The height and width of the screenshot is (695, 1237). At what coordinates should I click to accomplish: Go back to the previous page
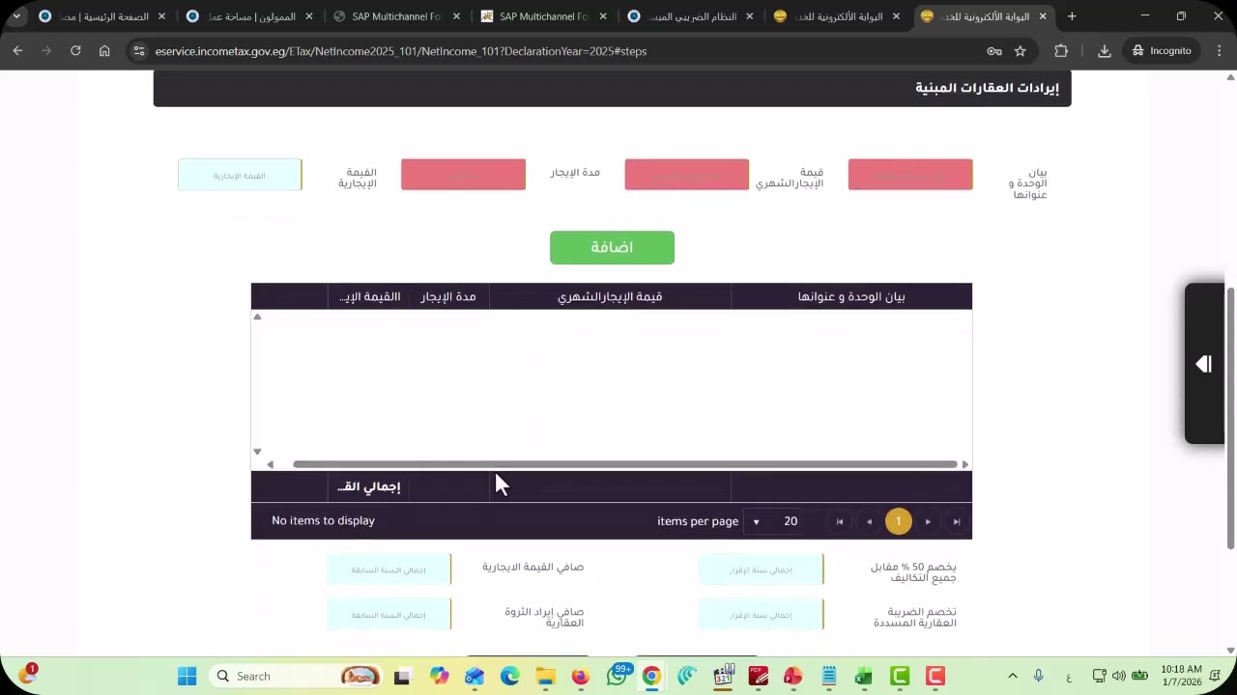click(x=17, y=51)
